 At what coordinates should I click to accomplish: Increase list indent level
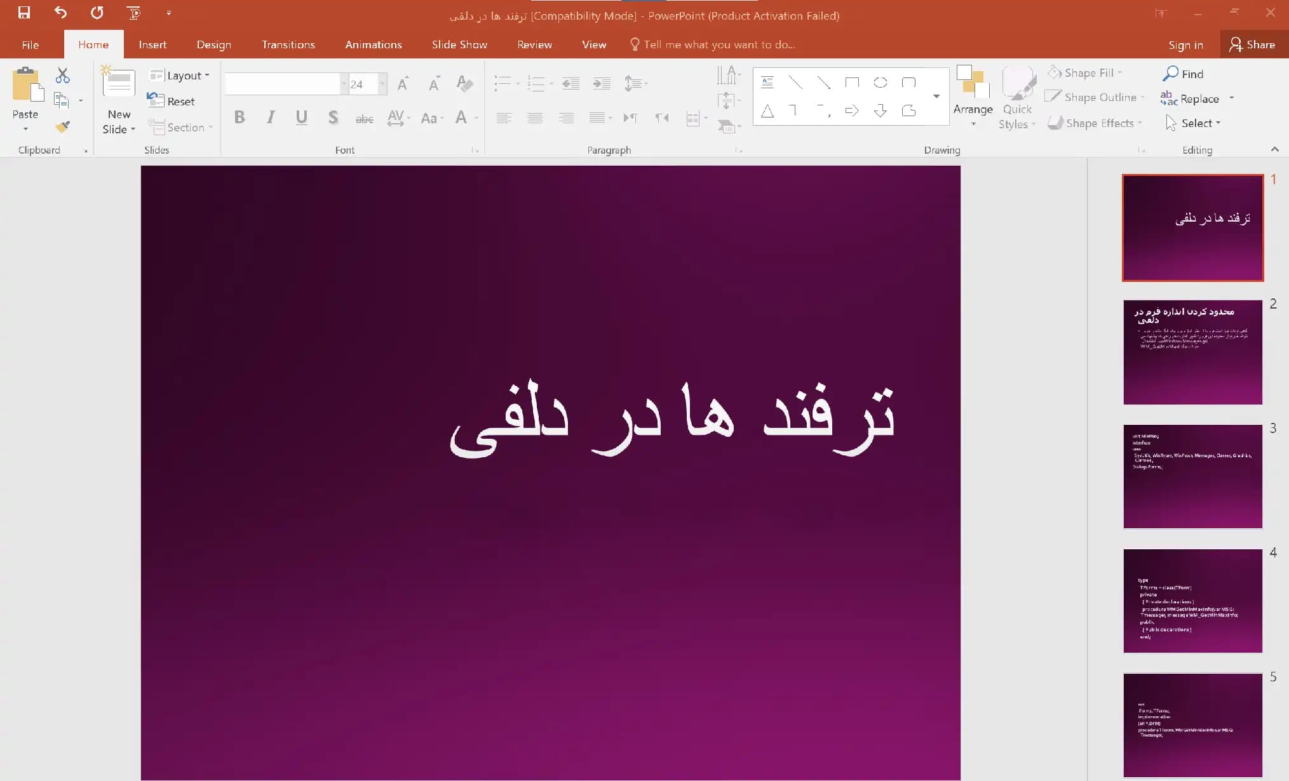tap(601, 83)
